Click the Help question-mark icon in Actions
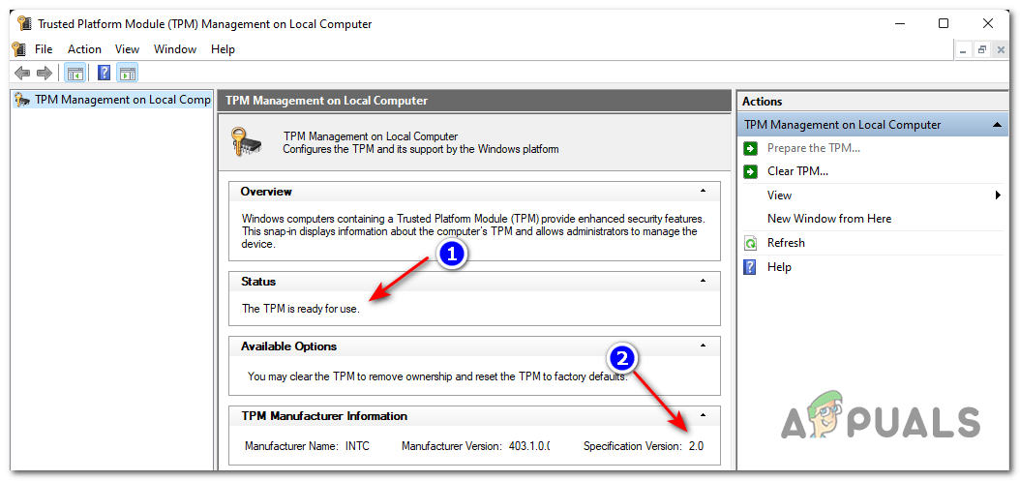Image resolution: width=1020 pixels, height=481 pixels. pos(750,267)
